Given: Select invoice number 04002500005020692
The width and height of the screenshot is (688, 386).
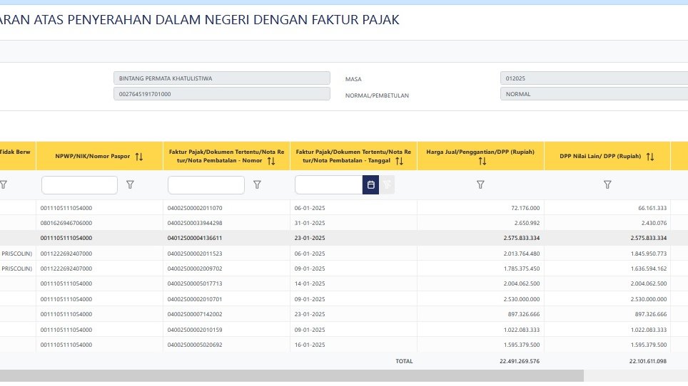Looking at the screenshot, I should [x=195, y=345].
